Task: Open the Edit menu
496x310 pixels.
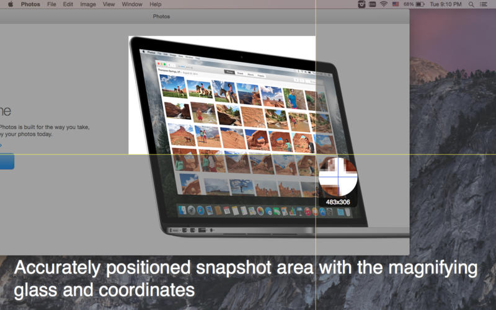Action: coord(68,4)
